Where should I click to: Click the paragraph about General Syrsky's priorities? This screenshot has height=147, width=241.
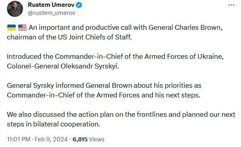(104, 90)
